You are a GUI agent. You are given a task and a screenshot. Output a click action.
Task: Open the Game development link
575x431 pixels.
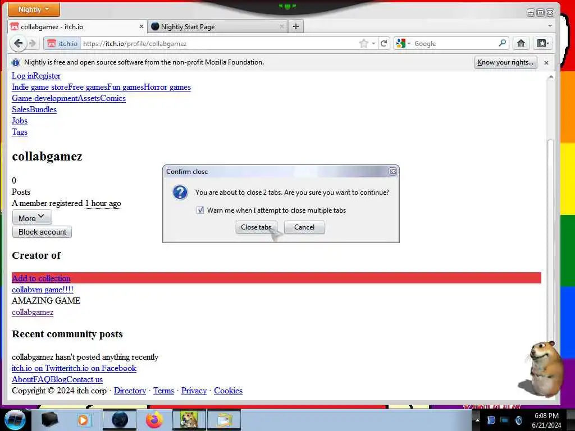45,98
